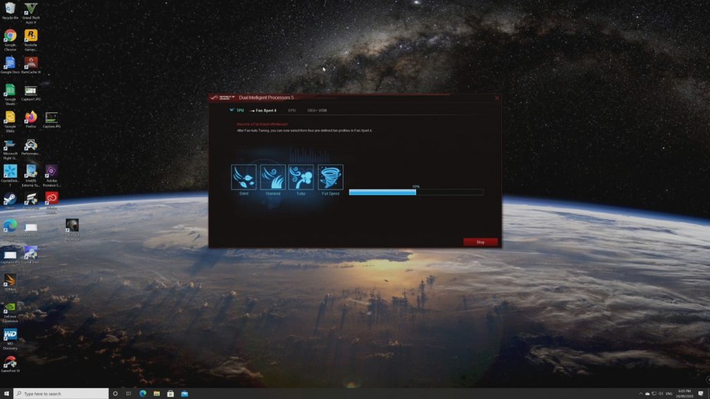Screen dimensions: 710x399
Task: Switch to the DIGI+ VRM tab
Action: [317, 110]
